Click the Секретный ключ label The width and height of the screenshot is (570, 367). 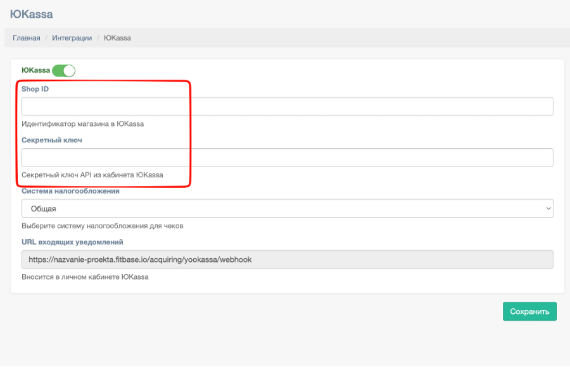pyautogui.click(x=52, y=140)
